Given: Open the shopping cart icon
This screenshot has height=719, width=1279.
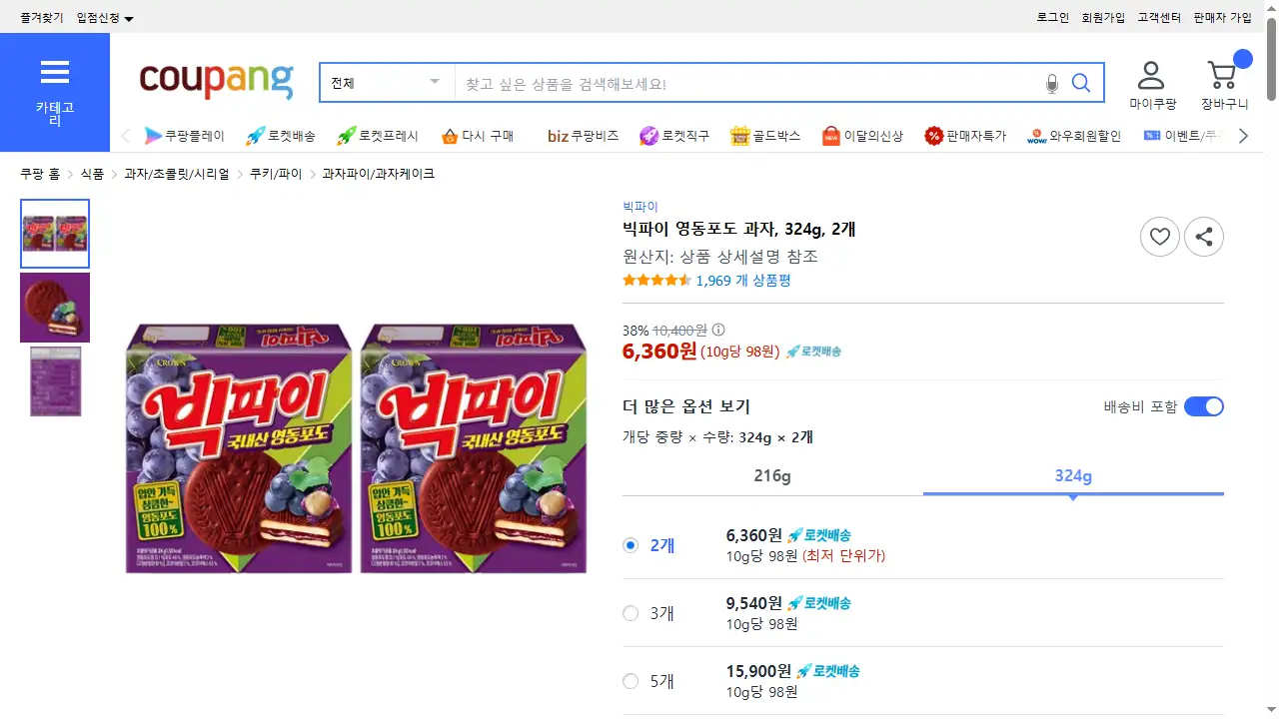Looking at the screenshot, I should click(x=1222, y=76).
